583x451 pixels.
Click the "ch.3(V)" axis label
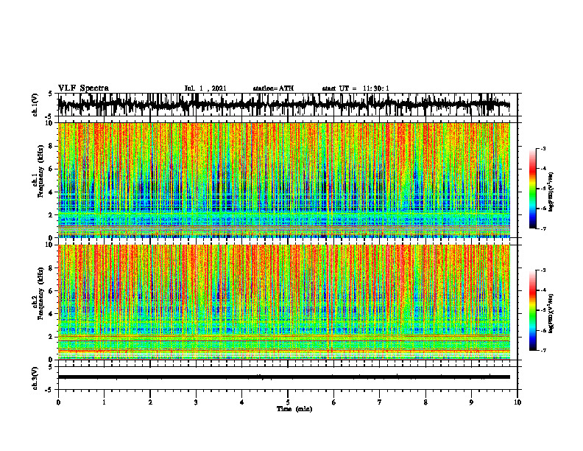(35, 378)
